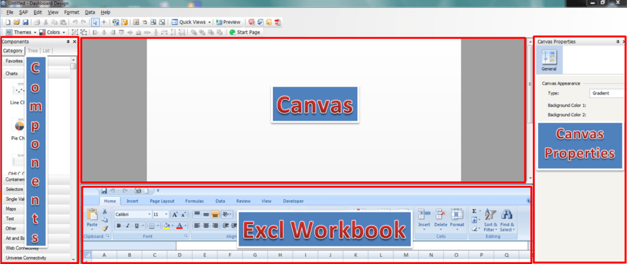The image size is (627, 264).
Task: Click the Sort & Filter icon
Action: [490, 214]
